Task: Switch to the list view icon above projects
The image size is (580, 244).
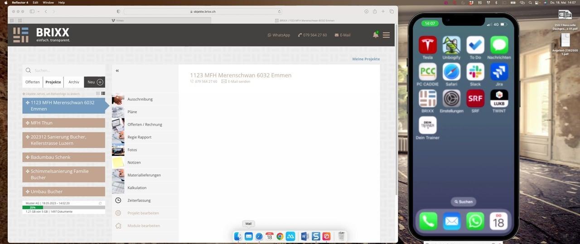Action: coord(103,94)
